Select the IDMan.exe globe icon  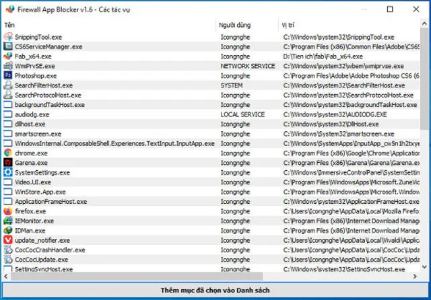[8, 230]
